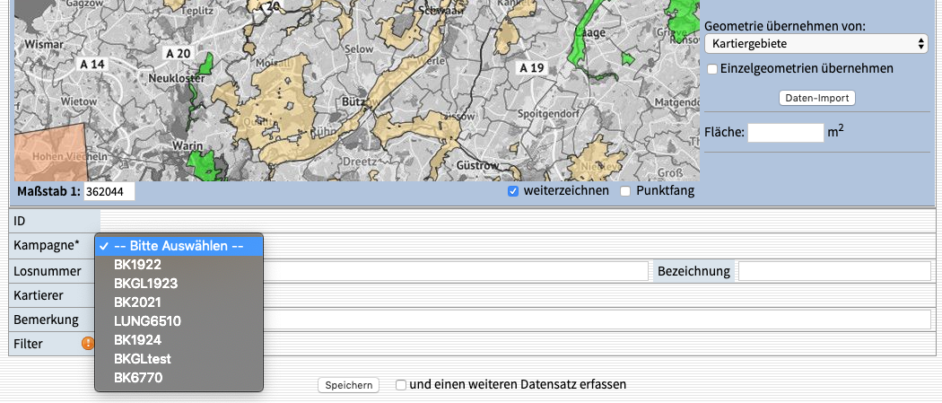Click the Warin label on the map
The width and height of the screenshot is (942, 403).
tap(187, 145)
